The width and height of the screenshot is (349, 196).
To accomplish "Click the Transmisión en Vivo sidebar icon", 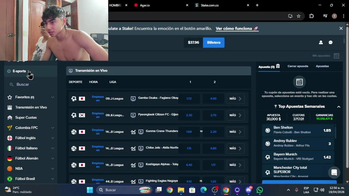I will 10,107.
